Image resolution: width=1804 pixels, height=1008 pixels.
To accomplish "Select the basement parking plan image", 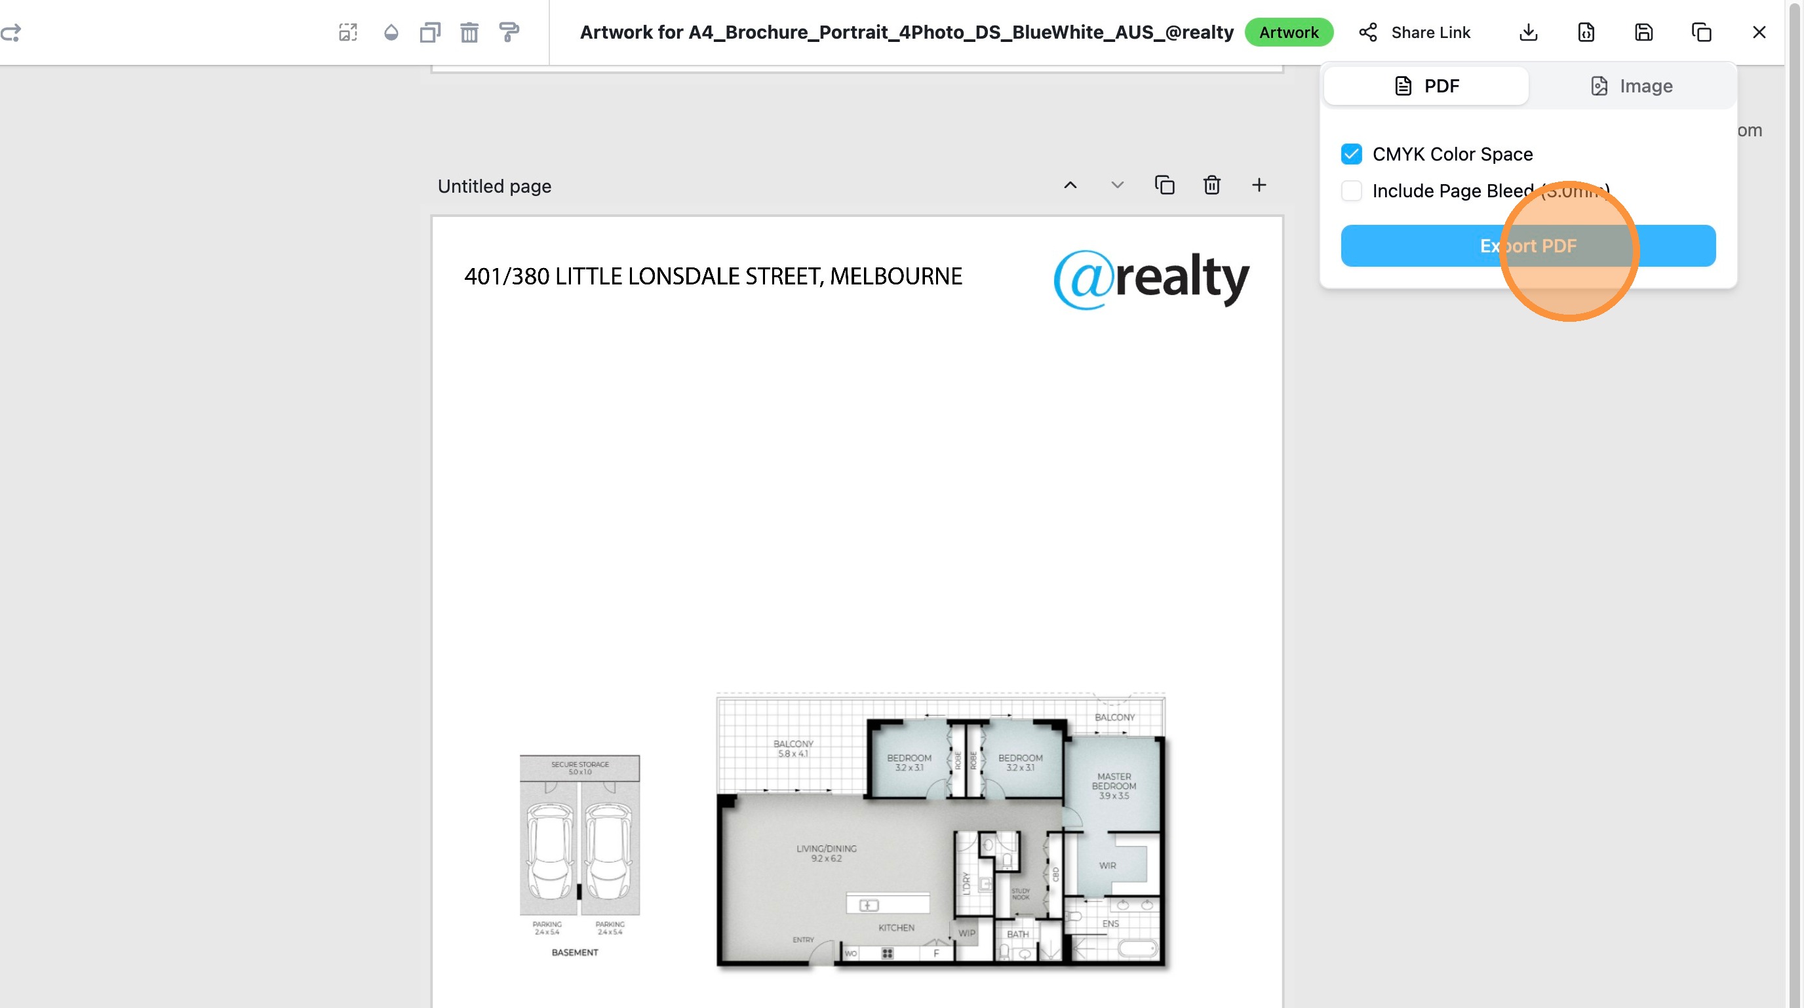I will click(x=579, y=855).
